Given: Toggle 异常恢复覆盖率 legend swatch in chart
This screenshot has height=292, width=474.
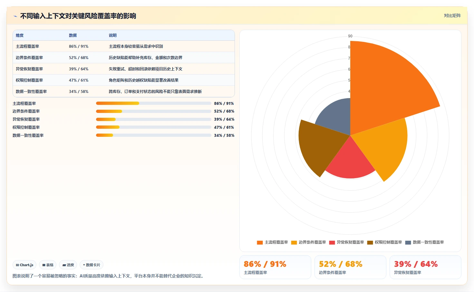Looking at the screenshot, I should point(332,242).
